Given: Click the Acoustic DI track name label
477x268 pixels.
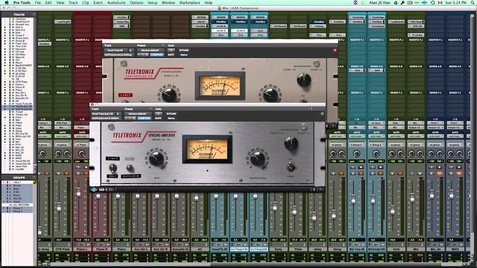Looking at the screenshot, I should (180, 249).
